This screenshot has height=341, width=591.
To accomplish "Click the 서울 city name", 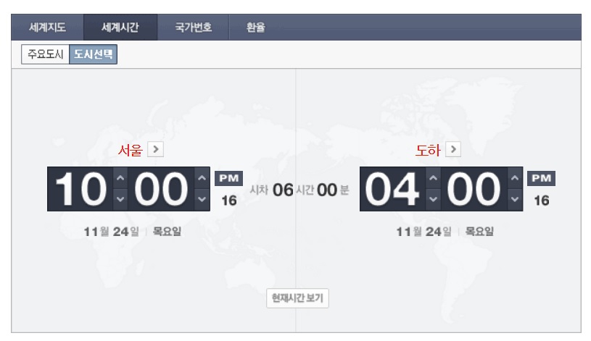I will (131, 150).
